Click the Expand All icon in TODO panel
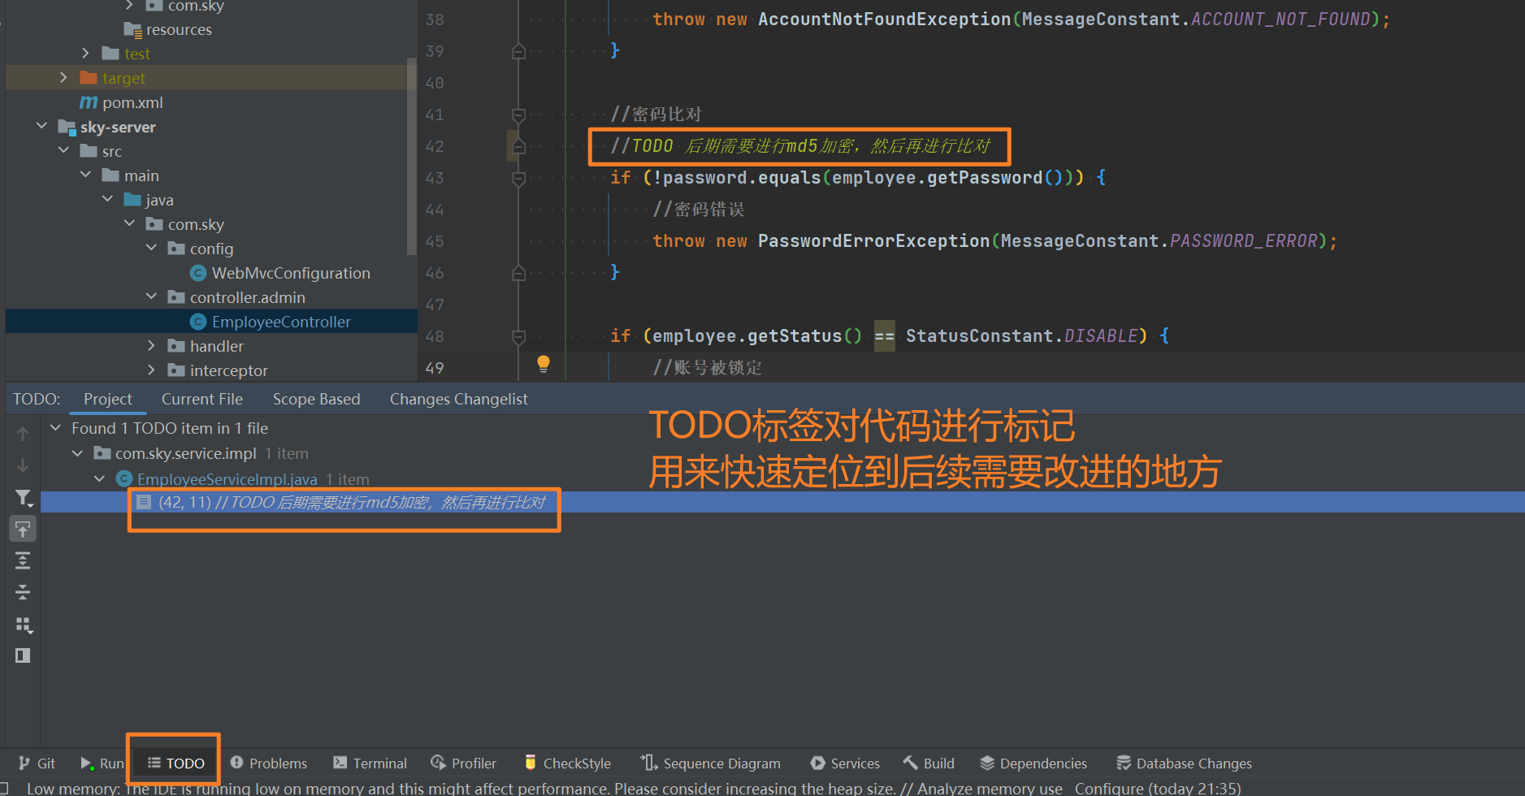This screenshot has width=1525, height=796. (23, 560)
